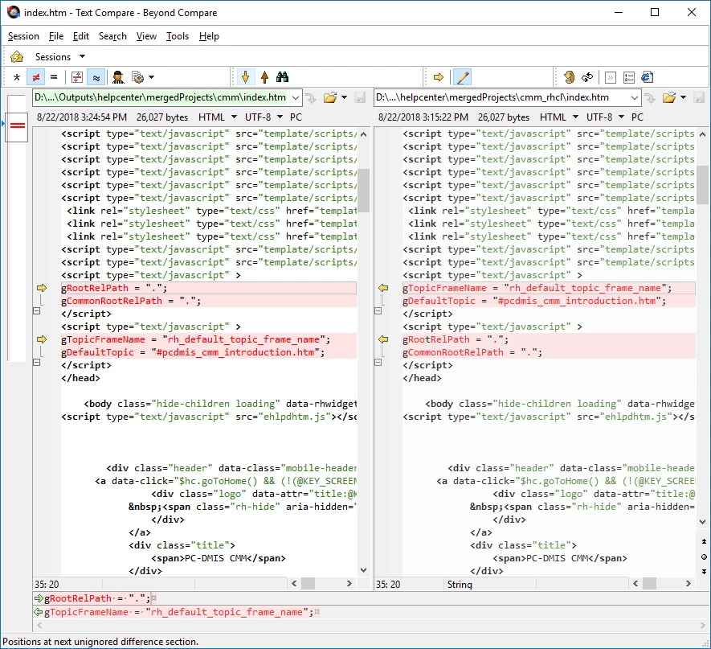This screenshot has width=711, height=649.
Task: Collapse left section below gDefaultTopic
Action: (37, 363)
